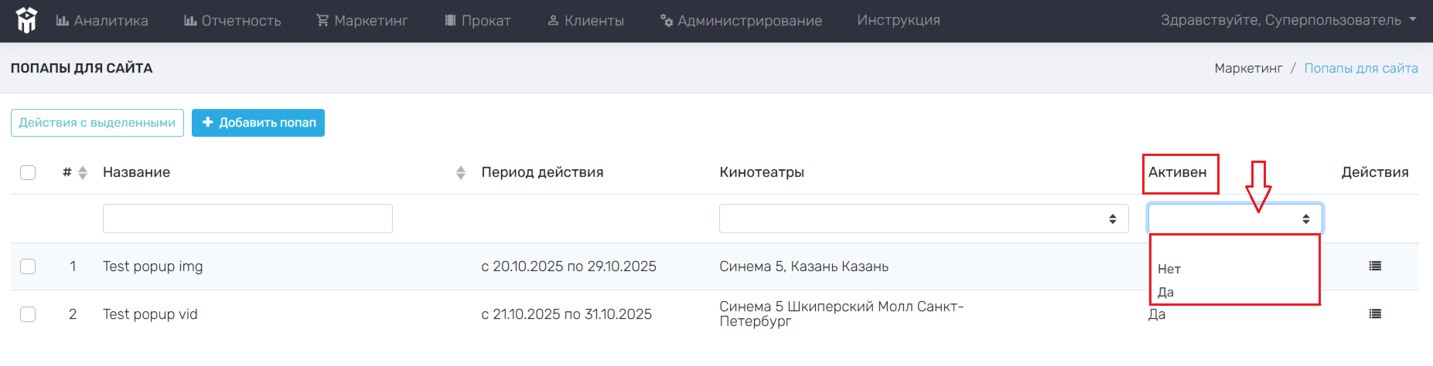Open the Отчетность menu
Viewport: 1433px width, 366px height.
233,21
